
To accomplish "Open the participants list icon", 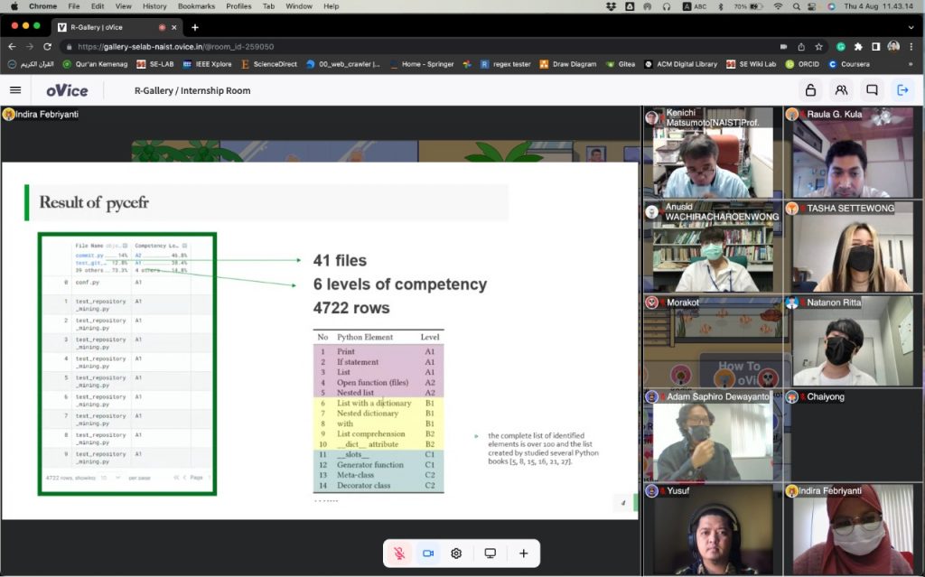I will tap(841, 90).
